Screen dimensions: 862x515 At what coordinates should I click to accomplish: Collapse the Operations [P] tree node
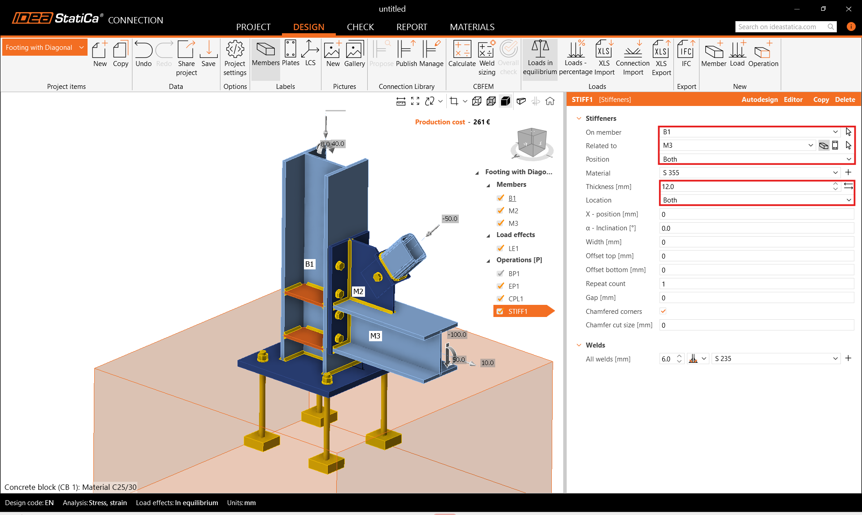[488, 260]
